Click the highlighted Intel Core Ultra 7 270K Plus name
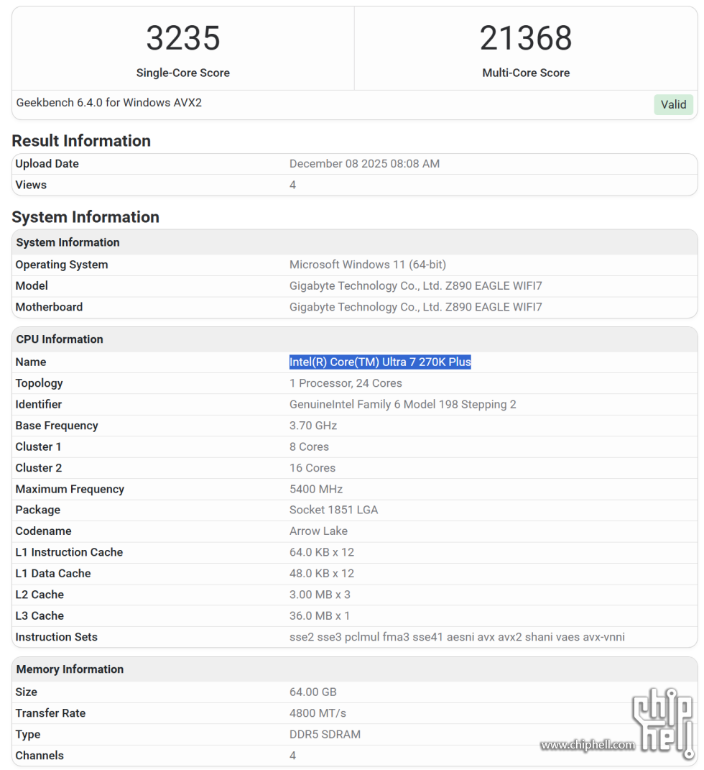Viewport: 704px width, 770px height. (x=380, y=362)
